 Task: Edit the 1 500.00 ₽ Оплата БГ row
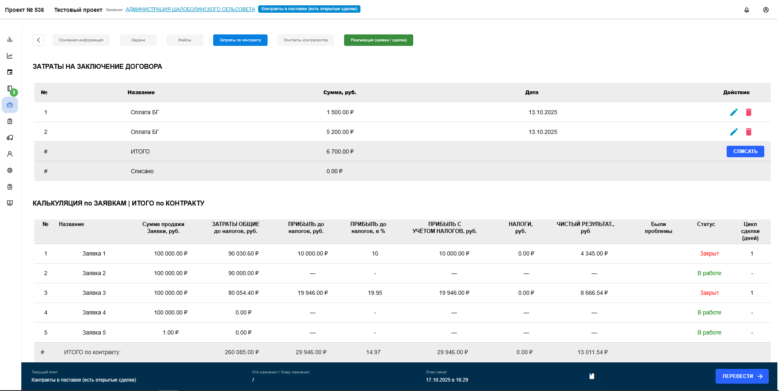(x=734, y=112)
